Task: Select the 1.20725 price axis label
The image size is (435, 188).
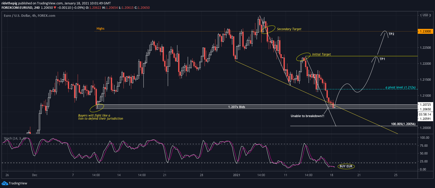Action: coord(425,105)
